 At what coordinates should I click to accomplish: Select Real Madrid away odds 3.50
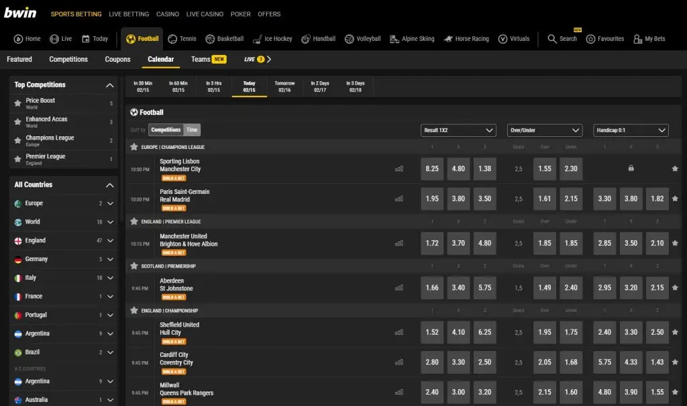click(484, 199)
